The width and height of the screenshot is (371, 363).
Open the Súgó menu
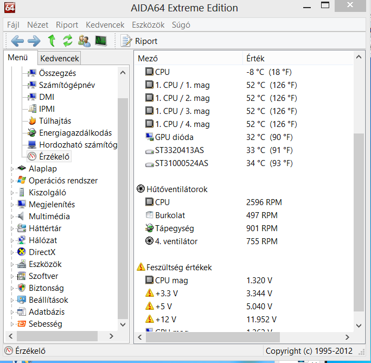(x=181, y=25)
